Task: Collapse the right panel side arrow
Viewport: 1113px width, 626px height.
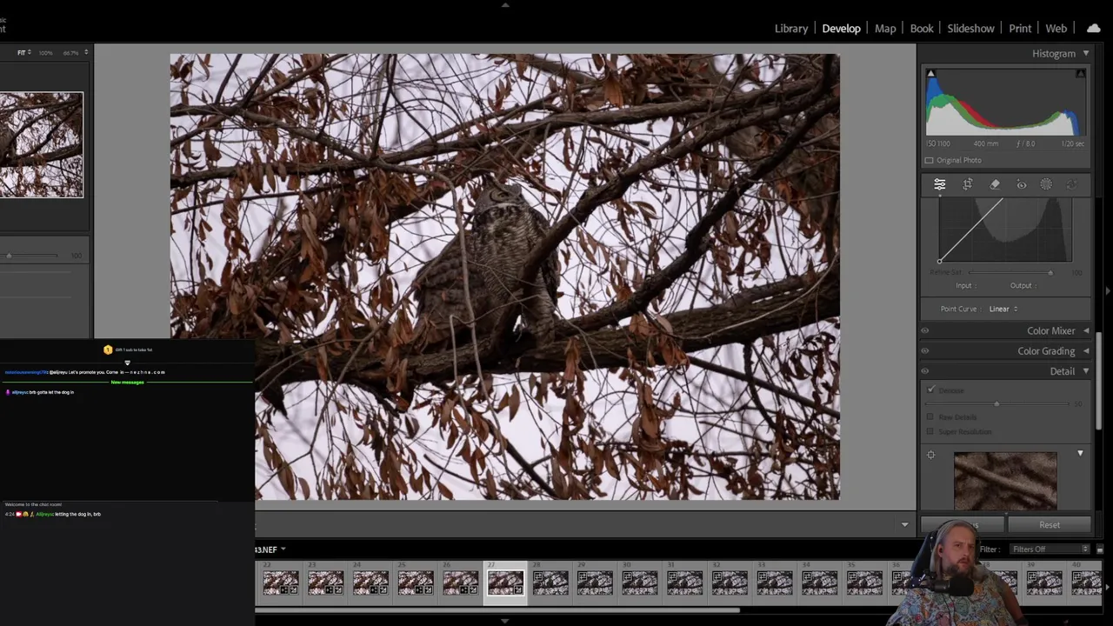Action: coord(1108,290)
